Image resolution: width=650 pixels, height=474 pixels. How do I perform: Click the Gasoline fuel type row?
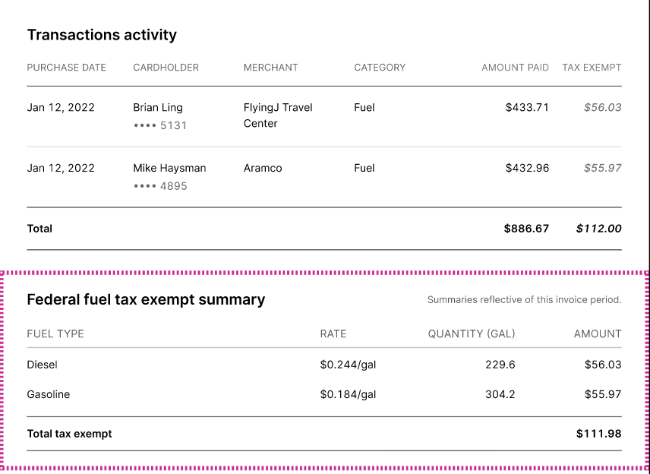coord(324,394)
